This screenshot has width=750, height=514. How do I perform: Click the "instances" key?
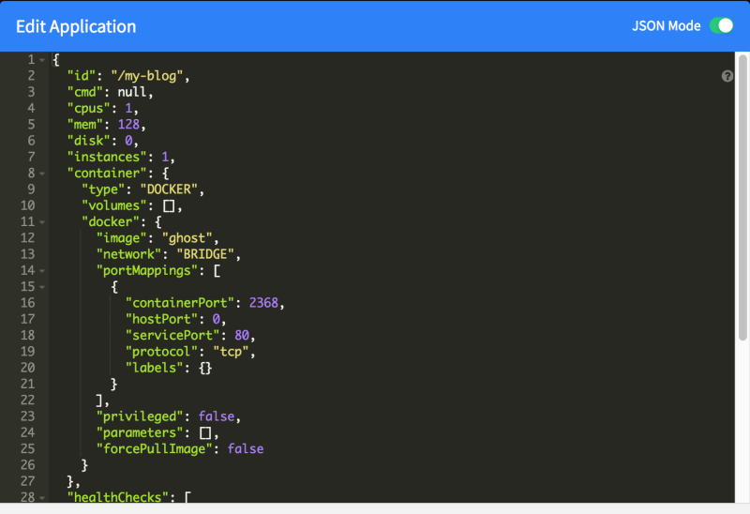107,157
